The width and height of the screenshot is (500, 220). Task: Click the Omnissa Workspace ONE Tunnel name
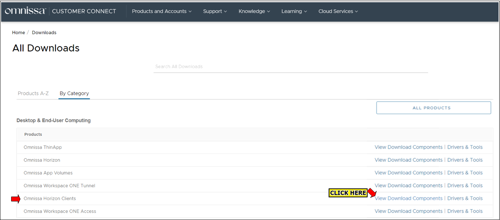coord(59,185)
